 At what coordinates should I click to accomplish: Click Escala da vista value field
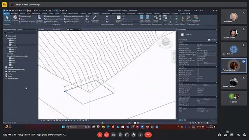coord(207,45)
